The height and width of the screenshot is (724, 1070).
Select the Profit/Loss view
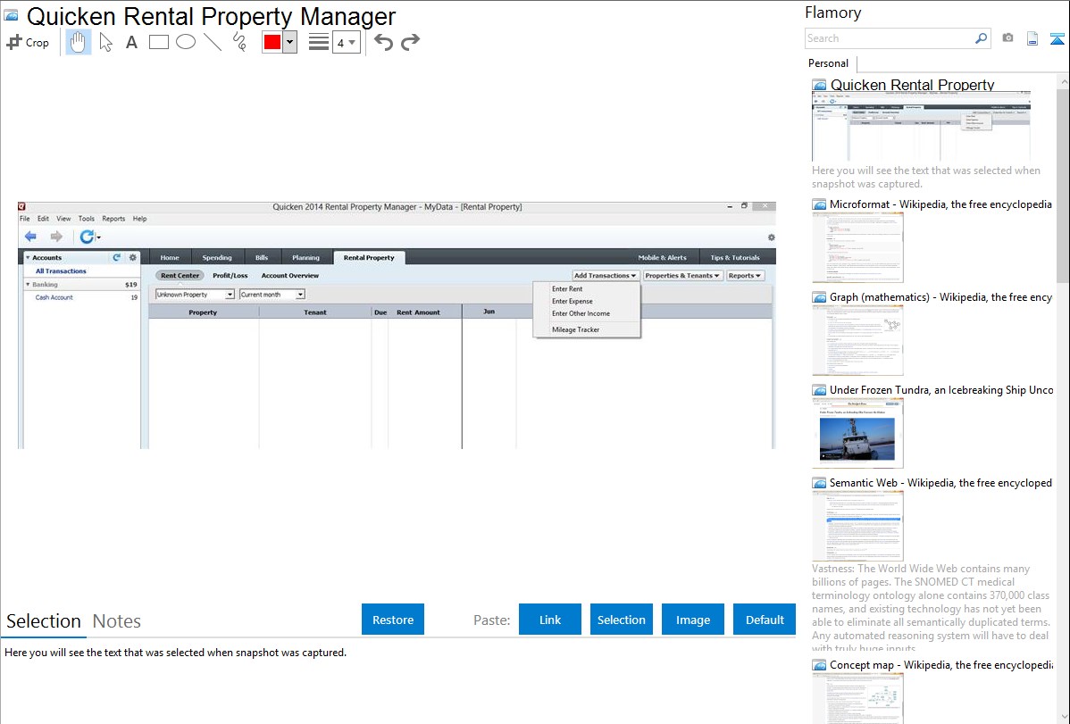pos(230,276)
